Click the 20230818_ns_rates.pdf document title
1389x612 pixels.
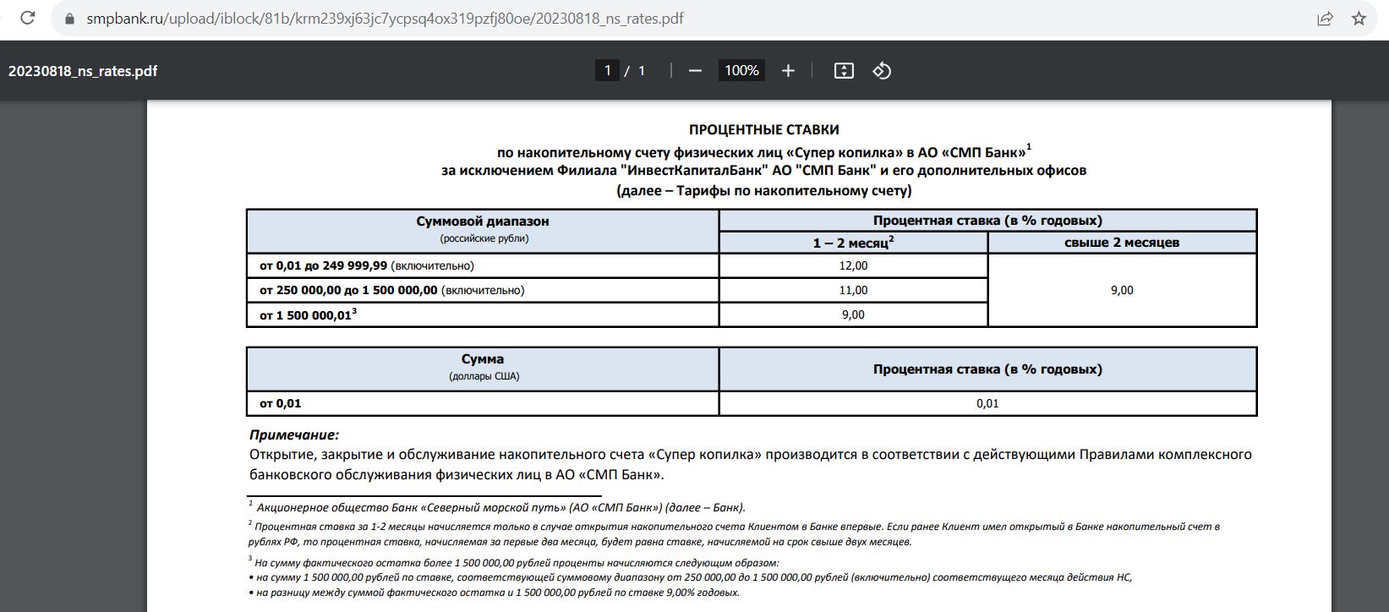83,71
